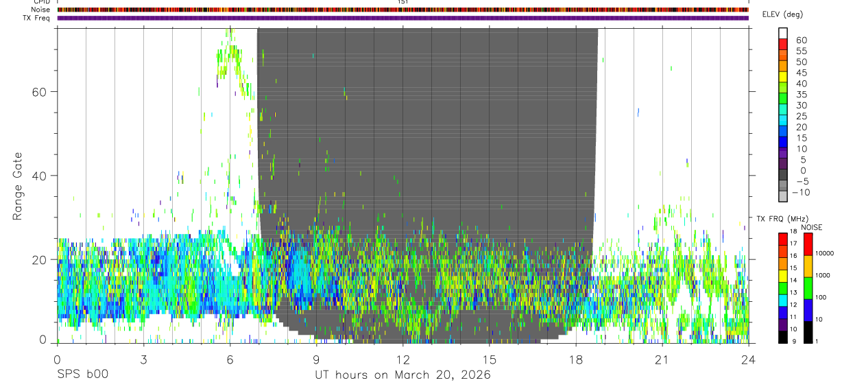Click the white top segment of ELEV colorbar
The width and height of the screenshot is (842, 389).
tap(783, 32)
